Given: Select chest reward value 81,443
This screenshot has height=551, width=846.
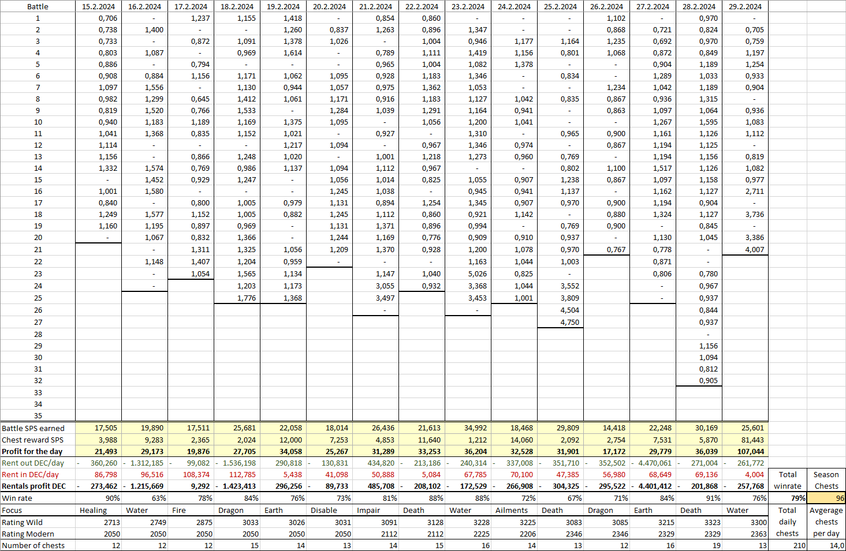Looking at the screenshot, I should click(752, 440).
